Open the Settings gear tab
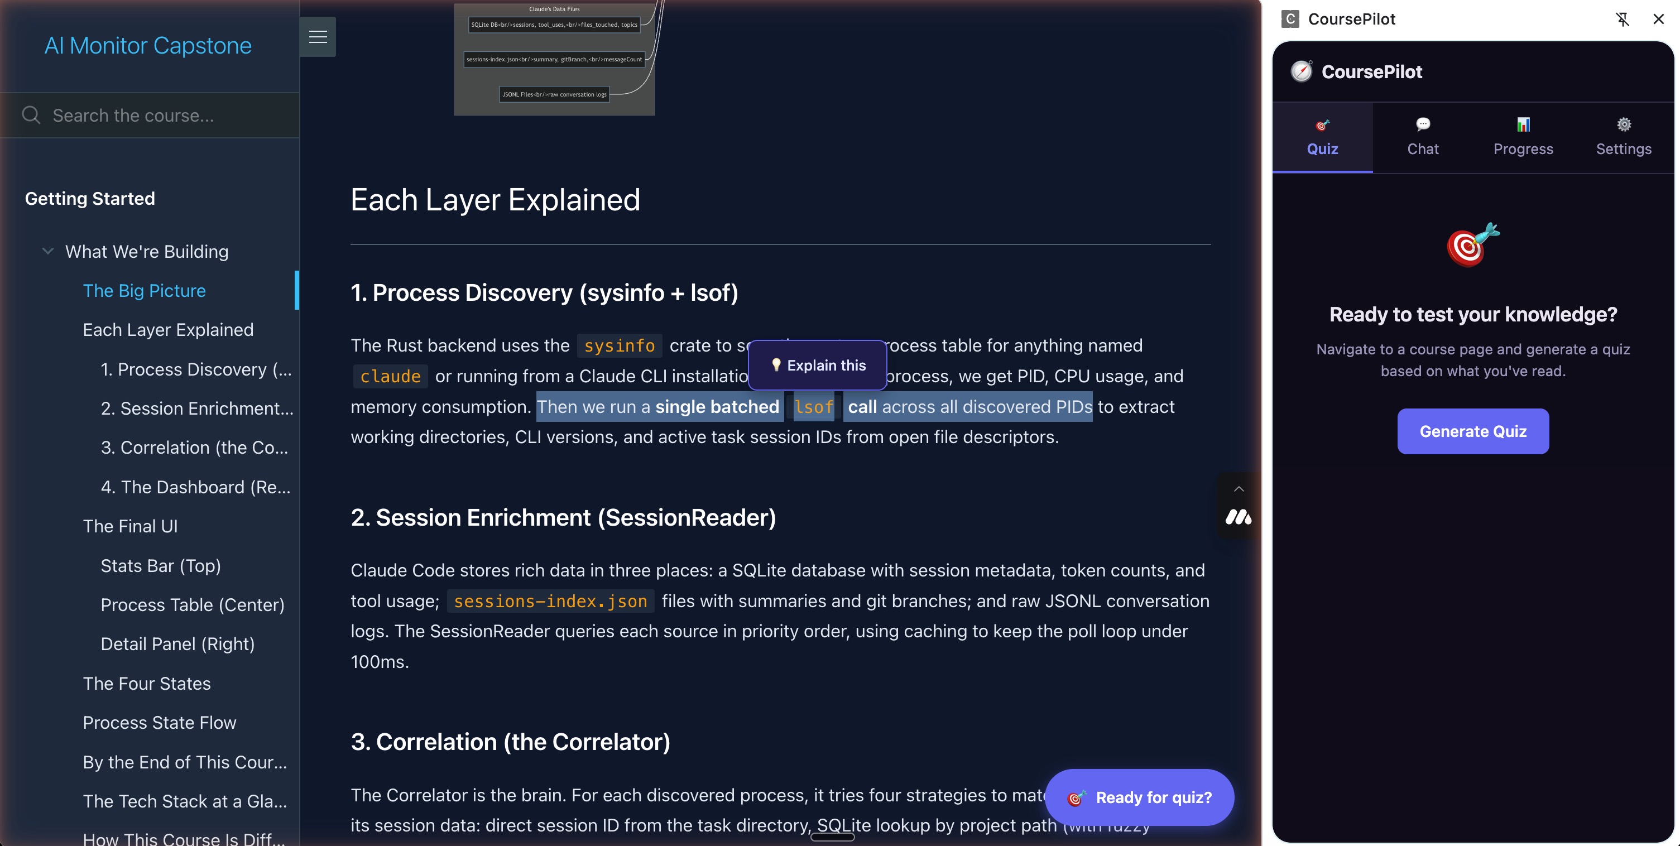The width and height of the screenshot is (1680, 846). click(x=1623, y=137)
